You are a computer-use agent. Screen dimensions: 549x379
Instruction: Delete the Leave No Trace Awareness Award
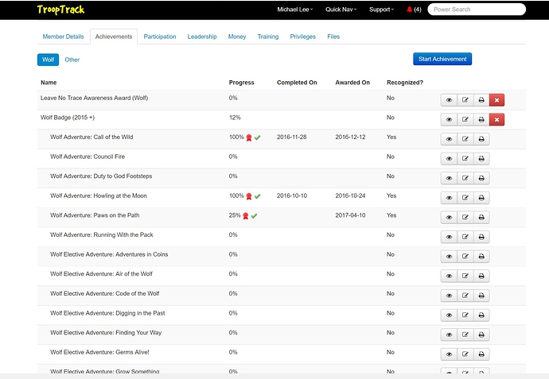click(497, 100)
